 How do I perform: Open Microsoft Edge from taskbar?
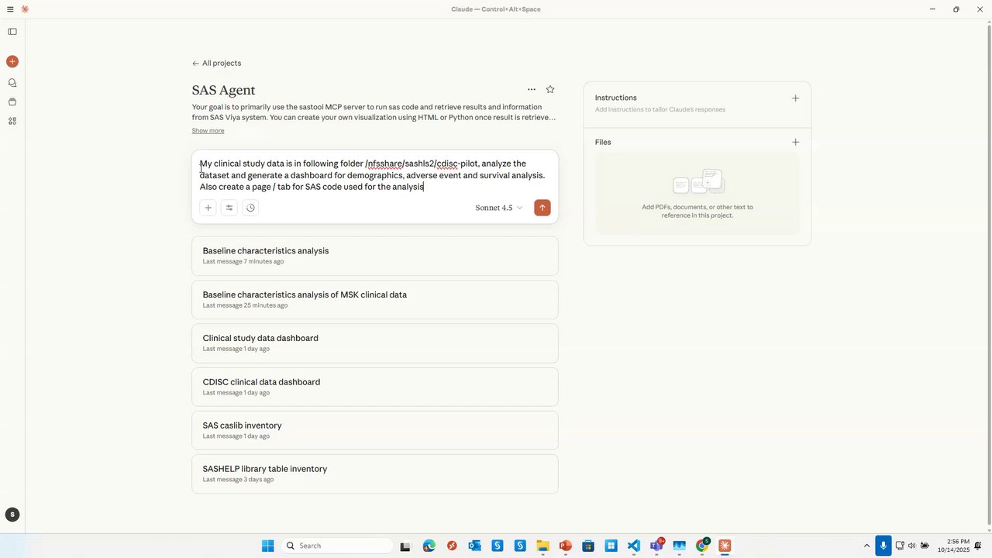(429, 546)
